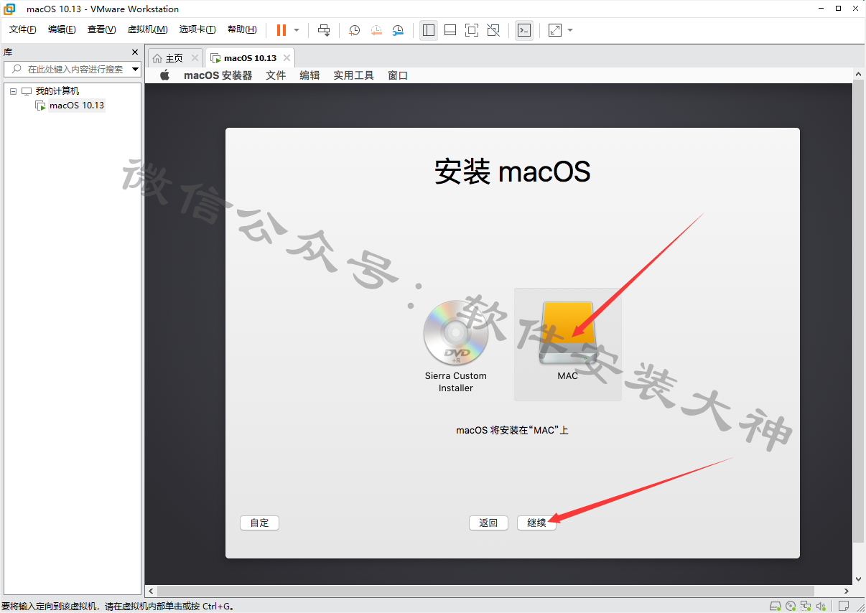Open the stretch display options dropdown
866x613 pixels.
(x=570, y=30)
